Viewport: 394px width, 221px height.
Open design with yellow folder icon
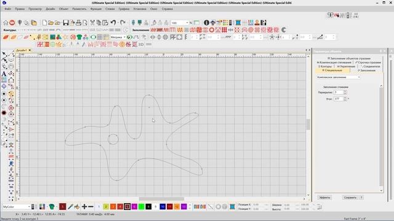tap(51, 23)
